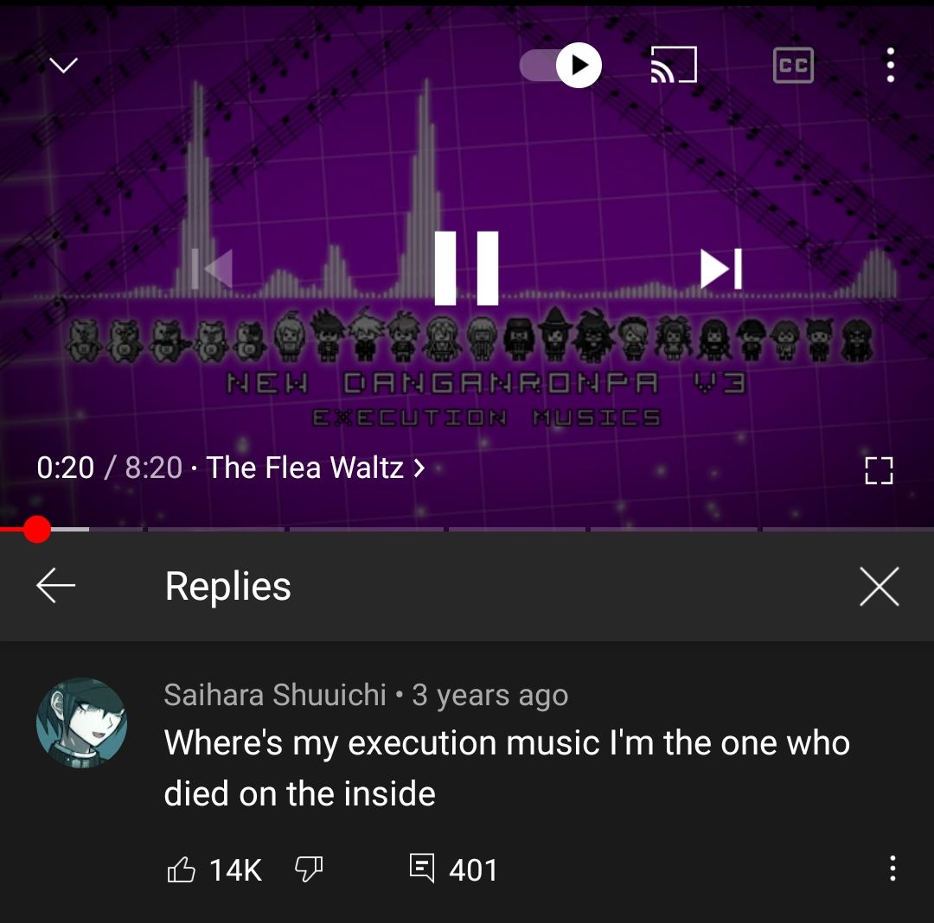Image resolution: width=934 pixels, height=923 pixels.
Task: Go back from Replies with arrow
Action: [x=56, y=586]
